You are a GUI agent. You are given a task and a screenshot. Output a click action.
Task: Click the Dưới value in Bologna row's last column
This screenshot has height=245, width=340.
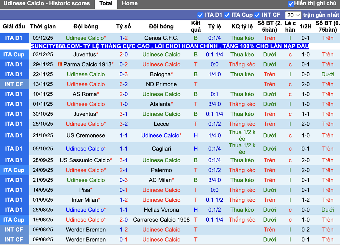click(328, 74)
